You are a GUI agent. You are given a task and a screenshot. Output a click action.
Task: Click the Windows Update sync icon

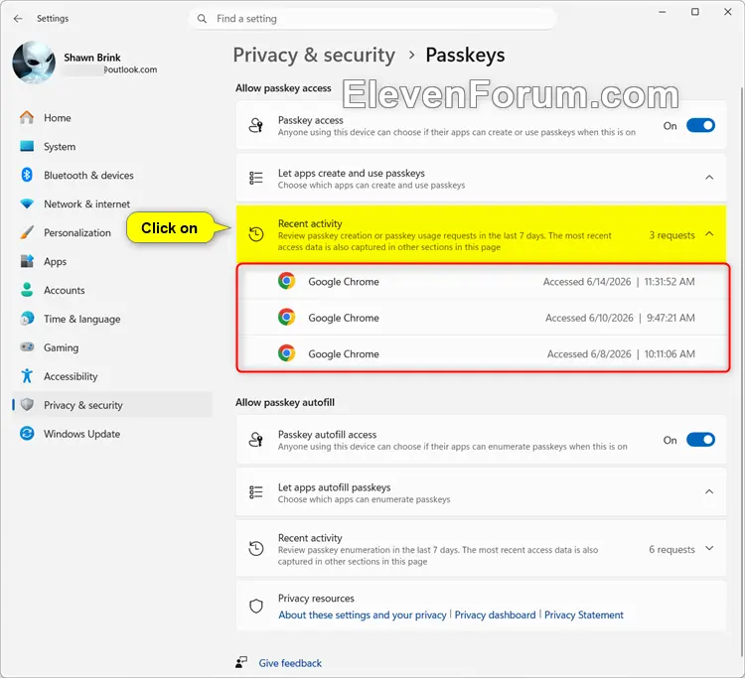click(27, 434)
